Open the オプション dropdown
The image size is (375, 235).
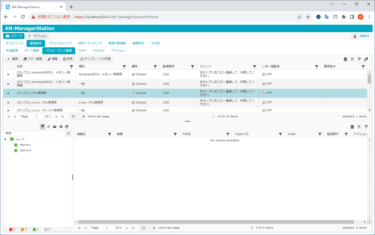pos(37,36)
